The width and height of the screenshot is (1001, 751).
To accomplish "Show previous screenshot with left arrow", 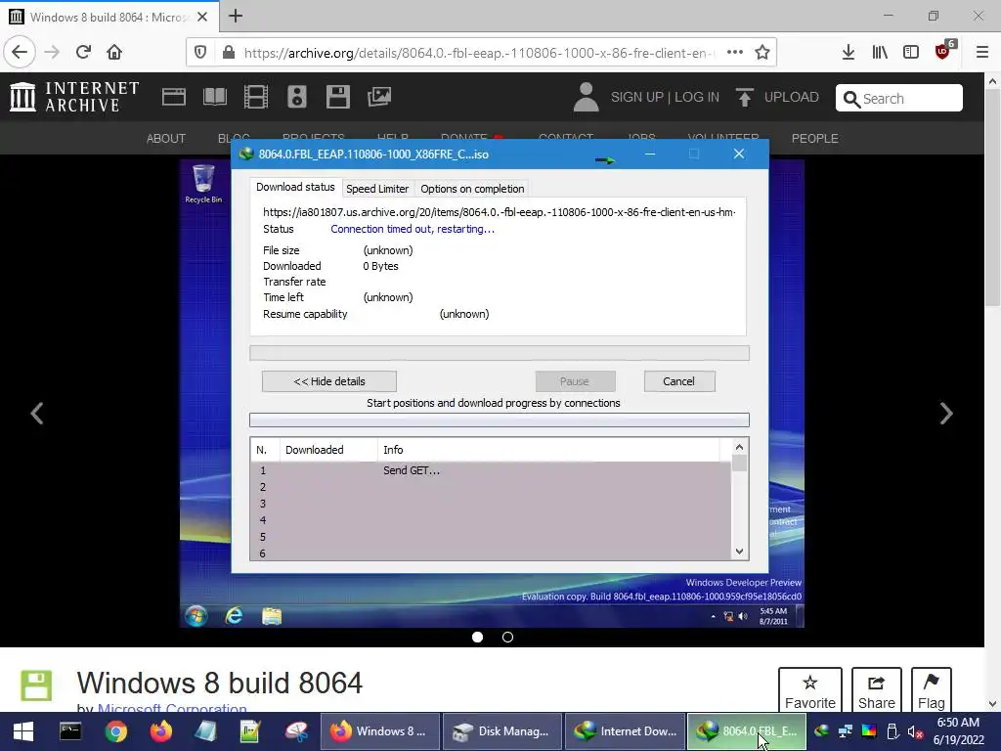I will [x=37, y=414].
